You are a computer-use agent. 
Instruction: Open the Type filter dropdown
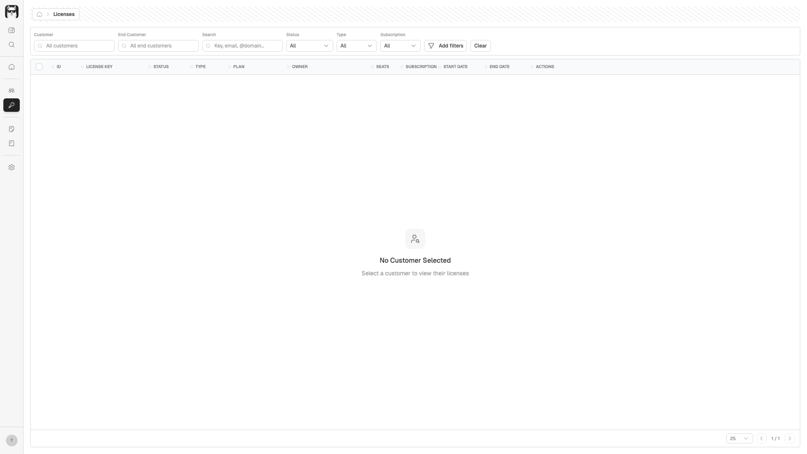pyautogui.click(x=356, y=46)
